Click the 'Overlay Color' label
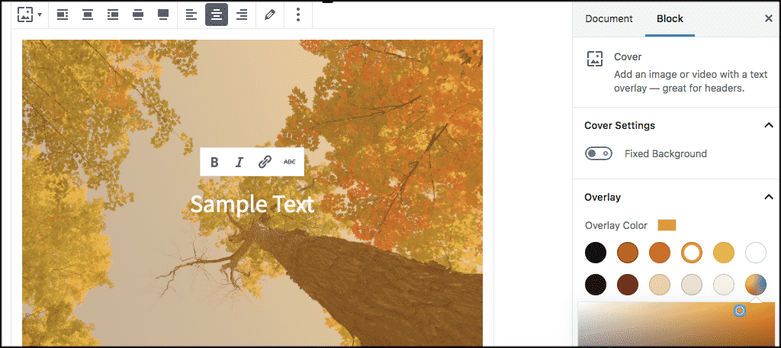Viewport: 781px width, 348px height. pyautogui.click(x=616, y=225)
